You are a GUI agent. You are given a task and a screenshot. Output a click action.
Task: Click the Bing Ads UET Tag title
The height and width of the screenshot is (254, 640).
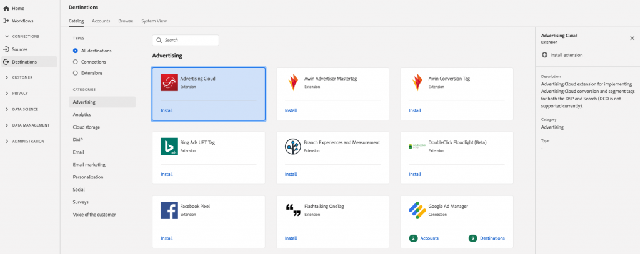click(197, 143)
